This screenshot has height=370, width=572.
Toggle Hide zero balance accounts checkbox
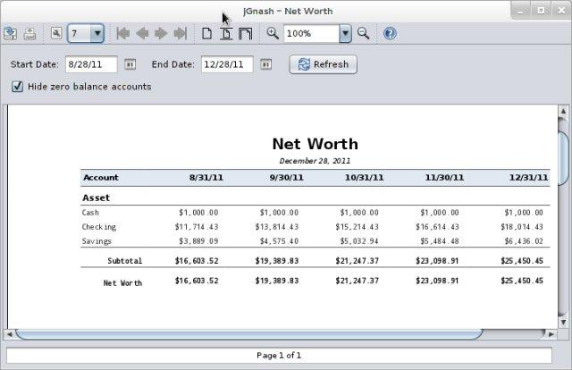pyautogui.click(x=17, y=87)
